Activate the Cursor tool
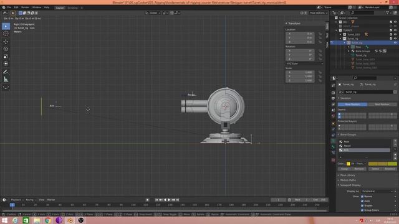Viewport: 399px width, 224px height. (6, 33)
